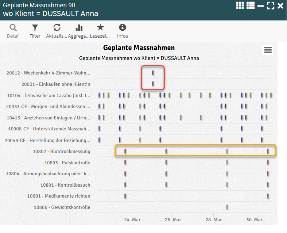Open the Aggregation bar chart icon
This screenshot has width=287, height=233.
79,28
